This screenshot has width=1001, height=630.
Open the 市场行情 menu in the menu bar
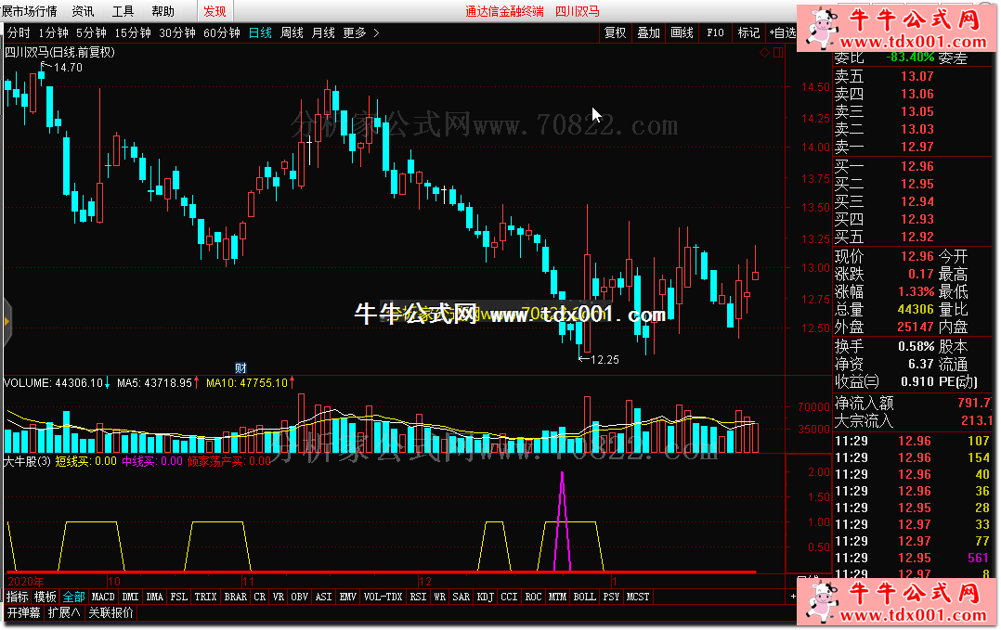coord(29,11)
